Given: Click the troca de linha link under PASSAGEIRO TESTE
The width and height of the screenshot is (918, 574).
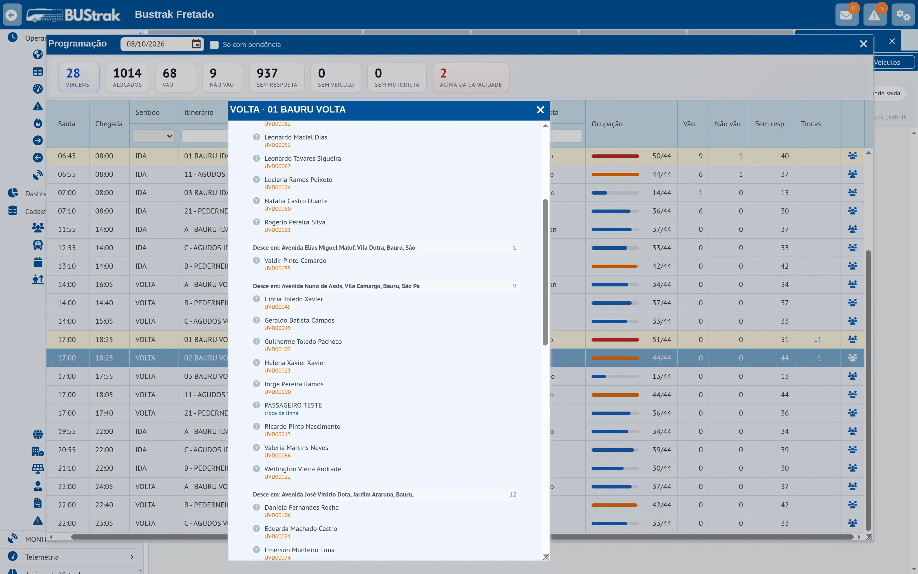Looking at the screenshot, I should tap(281, 413).
